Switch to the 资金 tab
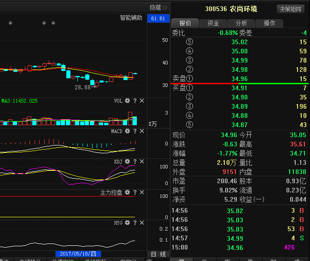This screenshot has height=261, width=310. pyautogui.click(x=213, y=23)
